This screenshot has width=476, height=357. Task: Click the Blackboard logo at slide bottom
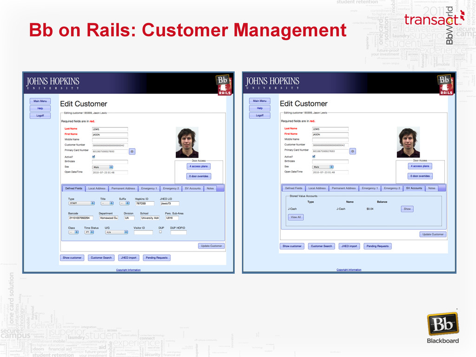(443, 328)
